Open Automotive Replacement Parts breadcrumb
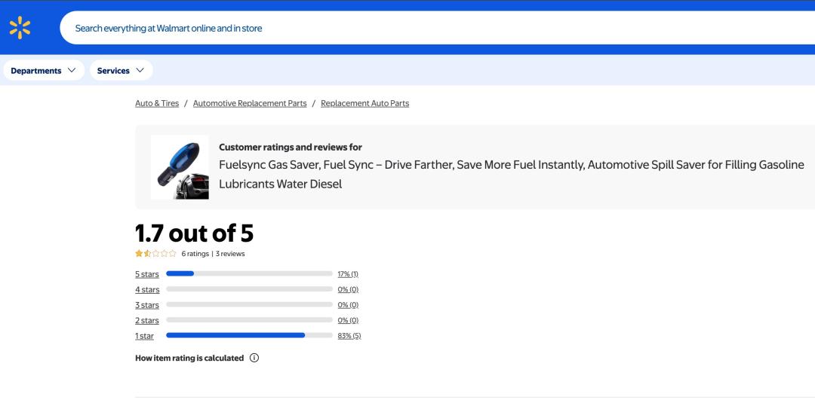815x412 pixels. (x=250, y=103)
